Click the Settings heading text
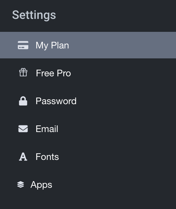Screen dimensions: 176x209 coord(34,15)
